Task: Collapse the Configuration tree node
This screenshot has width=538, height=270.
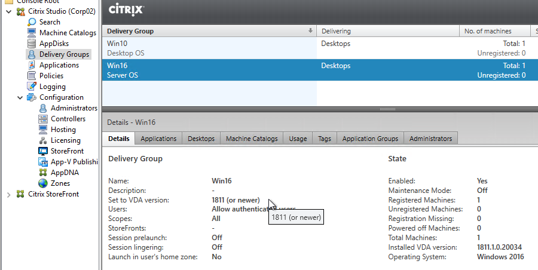Action: [20, 97]
